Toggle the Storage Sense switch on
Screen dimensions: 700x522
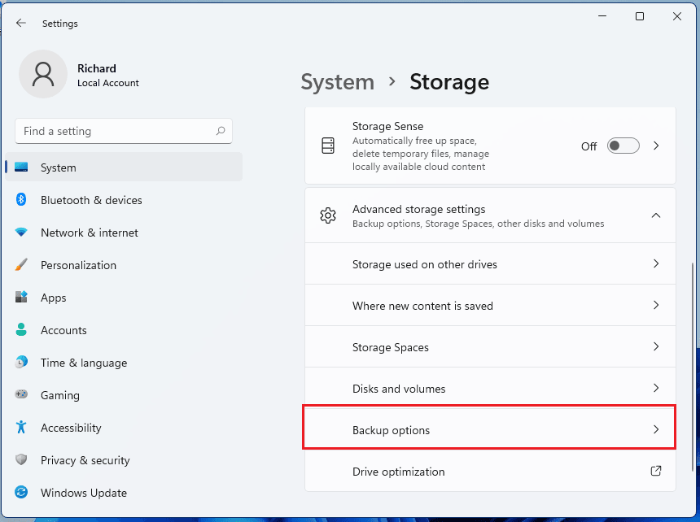click(623, 146)
